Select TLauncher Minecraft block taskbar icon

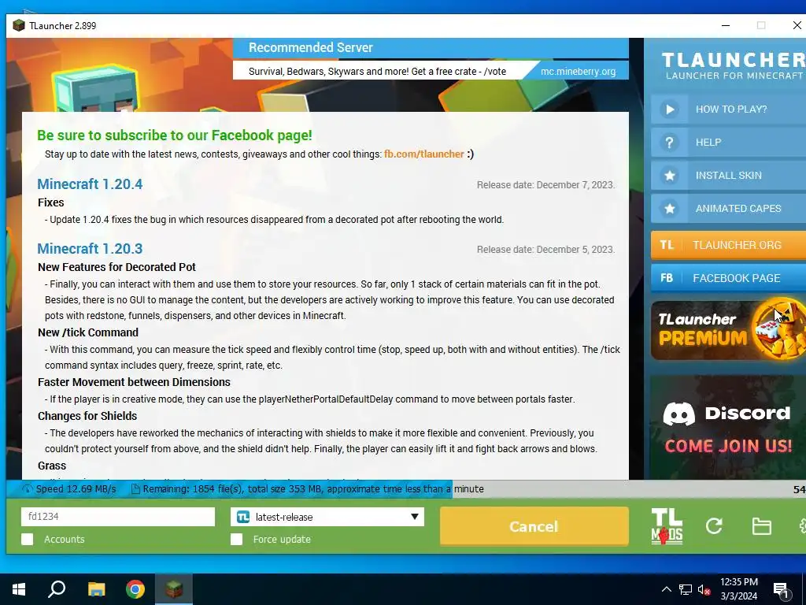[x=174, y=589]
